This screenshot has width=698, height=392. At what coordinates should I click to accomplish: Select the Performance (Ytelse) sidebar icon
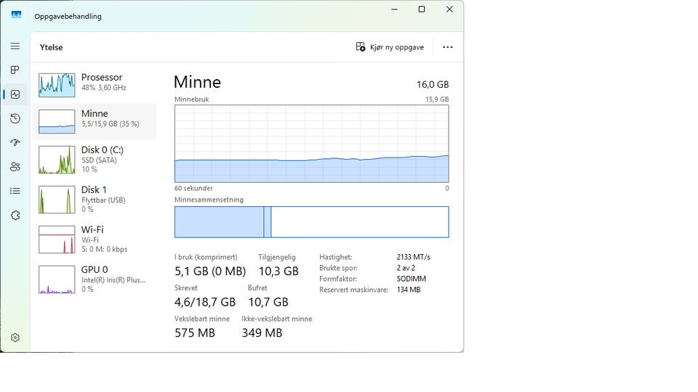point(15,94)
